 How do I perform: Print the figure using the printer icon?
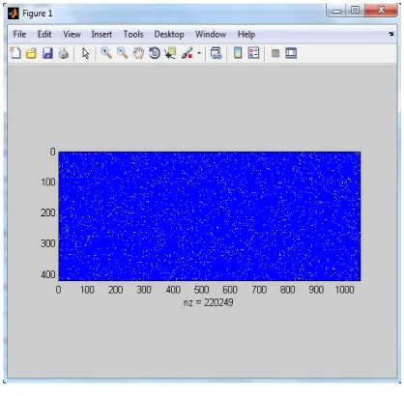pos(63,53)
